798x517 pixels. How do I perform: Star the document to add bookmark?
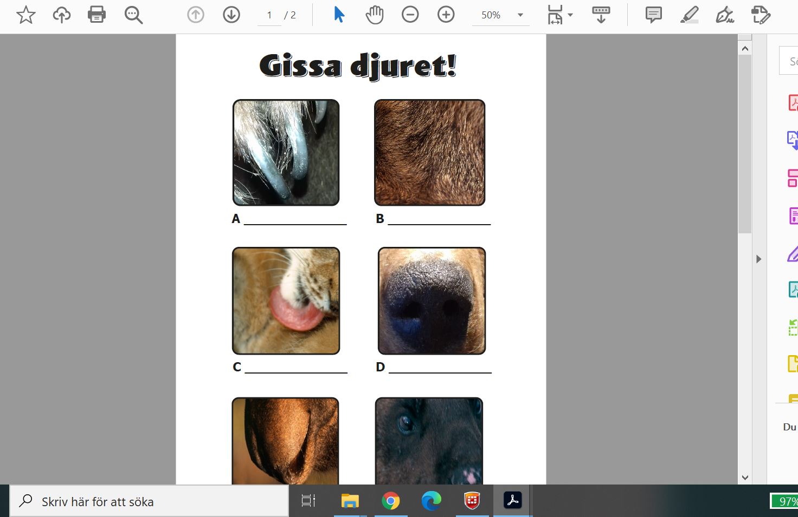coord(24,15)
